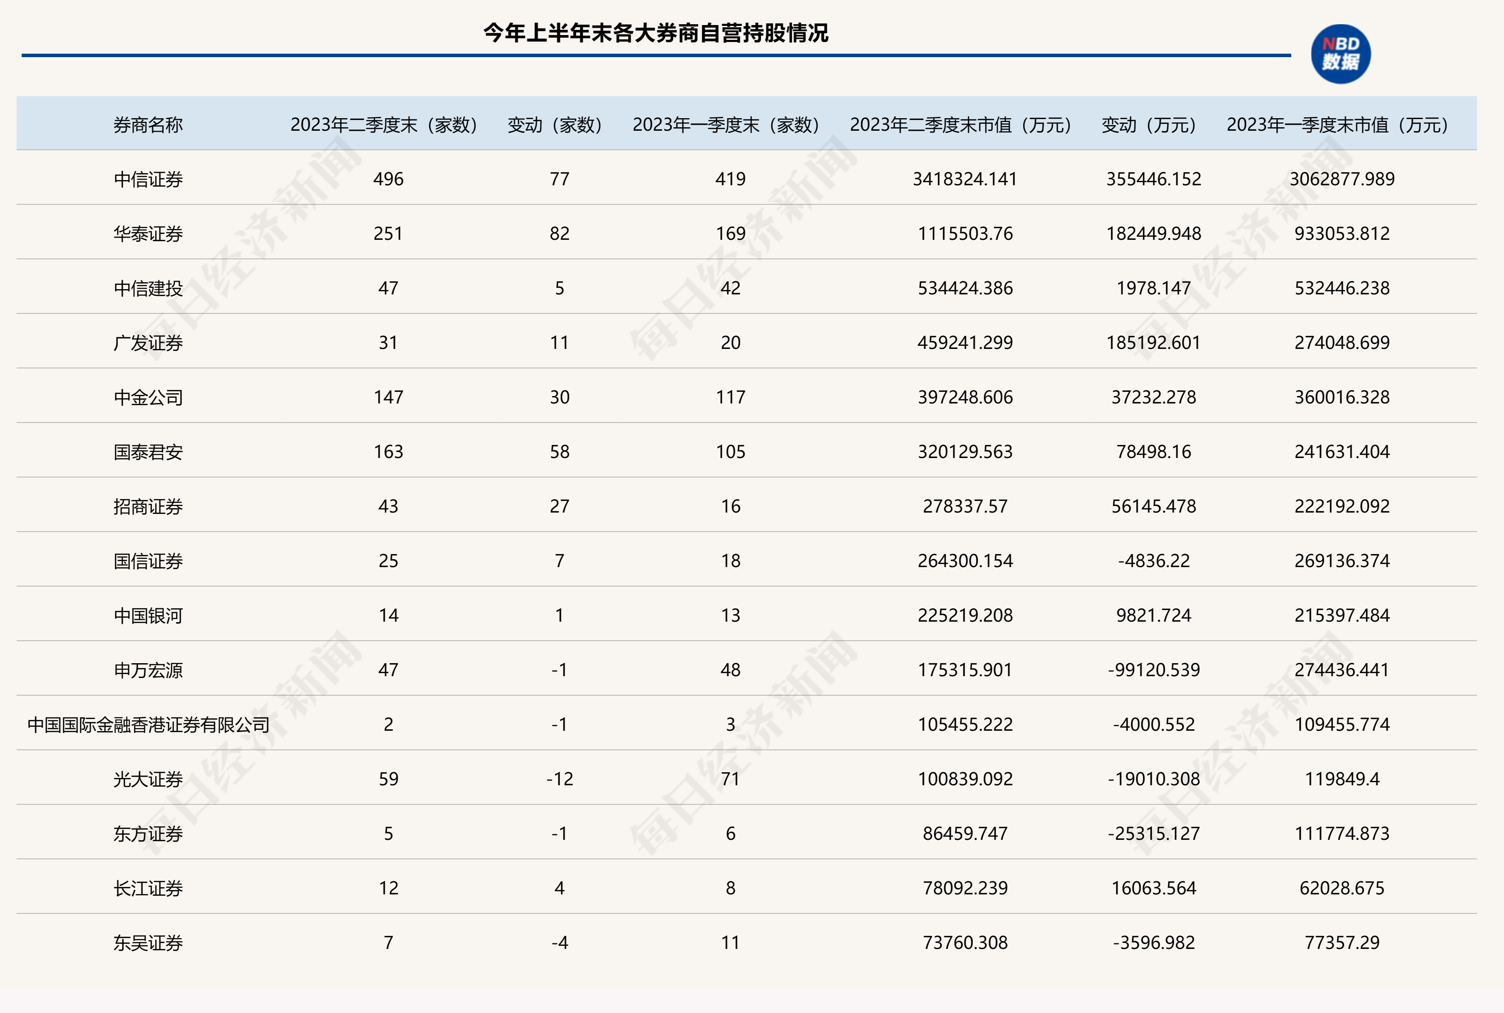Click the 申万宏源 row name
Screen dimensions: 1504x1013
click(148, 671)
